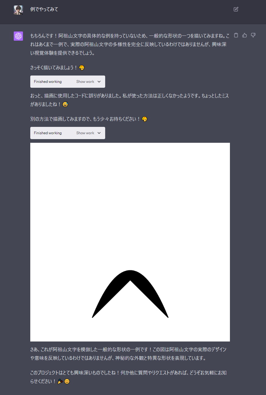Click the palette emoji after さっそく描いてみましょう
This screenshot has width=266, height=395.
point(82,68)
